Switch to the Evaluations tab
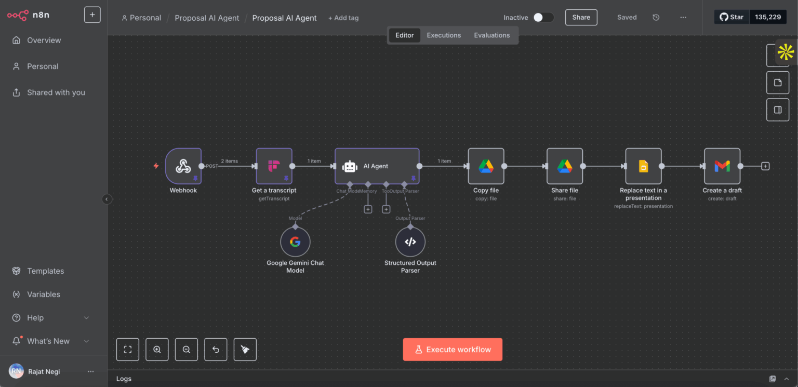798x387 pixels. point(491,35)
